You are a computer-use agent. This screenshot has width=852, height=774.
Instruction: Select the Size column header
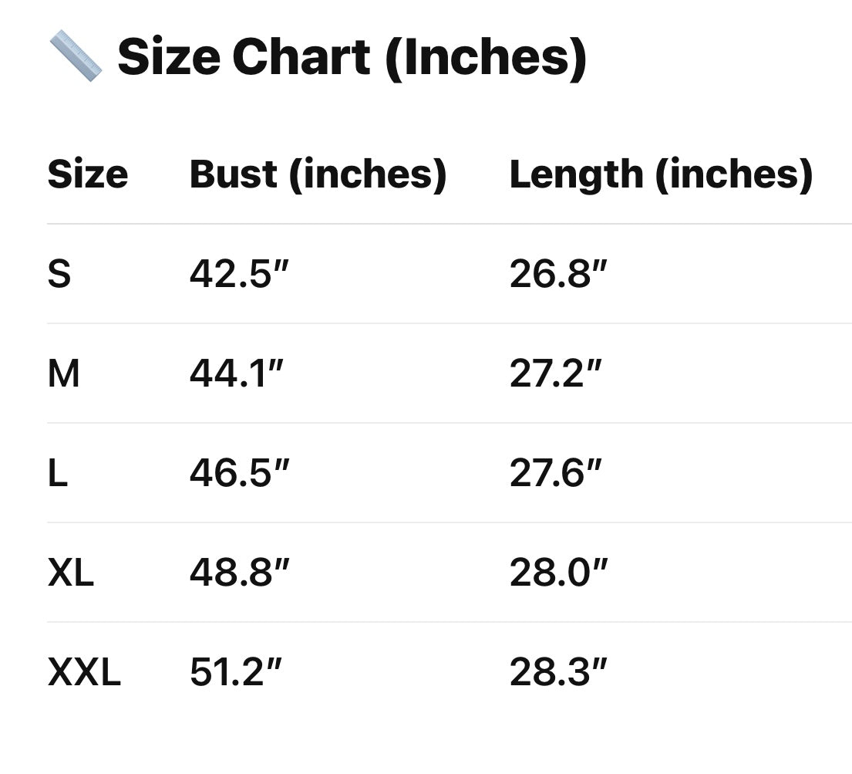(87, 174)
